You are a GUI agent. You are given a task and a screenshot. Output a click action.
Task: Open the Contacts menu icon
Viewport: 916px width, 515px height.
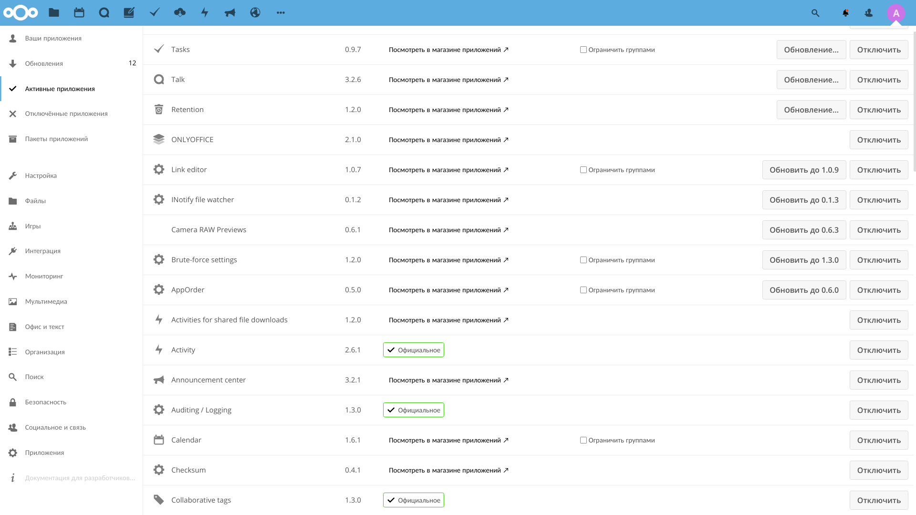(x=869, y=13)
